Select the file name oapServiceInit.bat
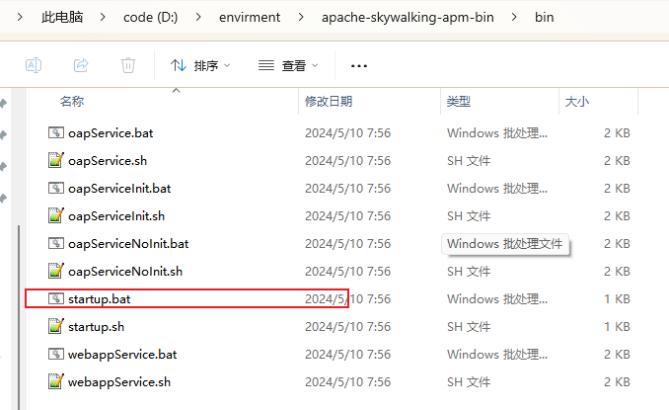Image resolution: width=669 pixels, height=410 pixels. (119, 189)
